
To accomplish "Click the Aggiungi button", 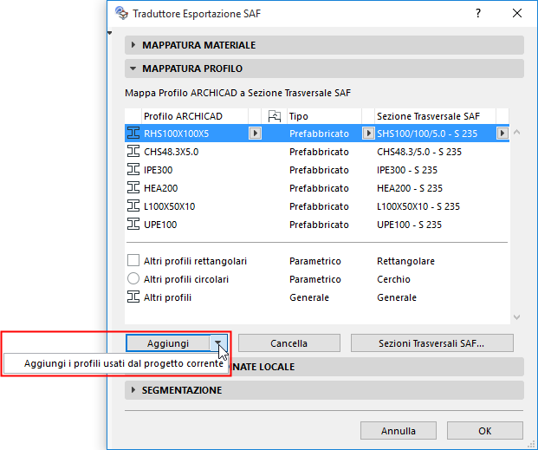I will [x=168, y=343].
